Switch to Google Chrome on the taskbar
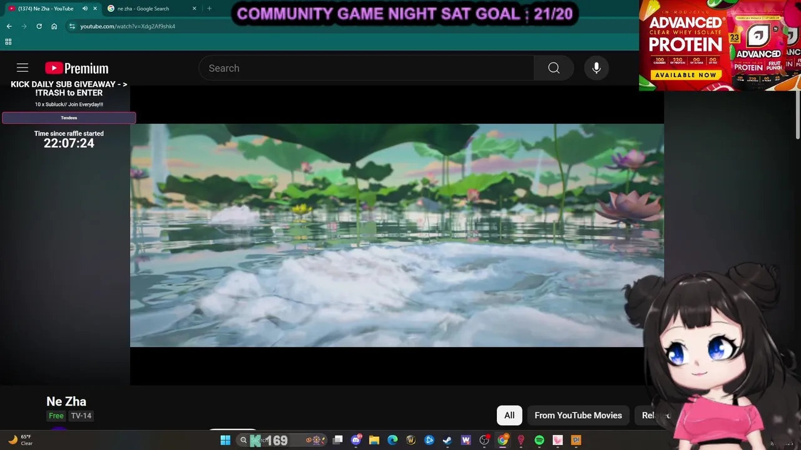 click(x=503, y=440)
